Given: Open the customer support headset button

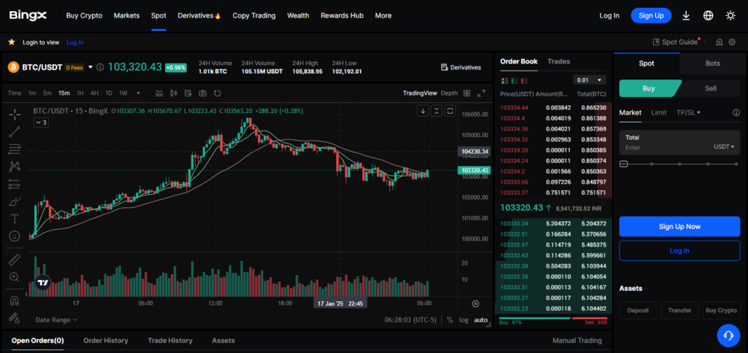Looking at the screenshot, I should 728,335.
